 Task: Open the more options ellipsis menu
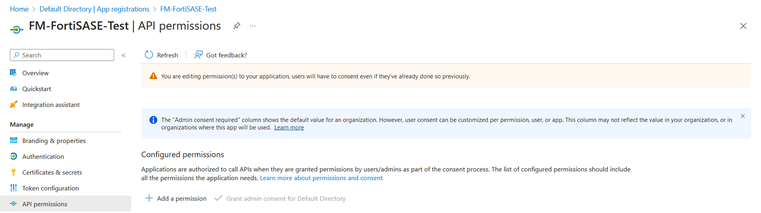253,26
